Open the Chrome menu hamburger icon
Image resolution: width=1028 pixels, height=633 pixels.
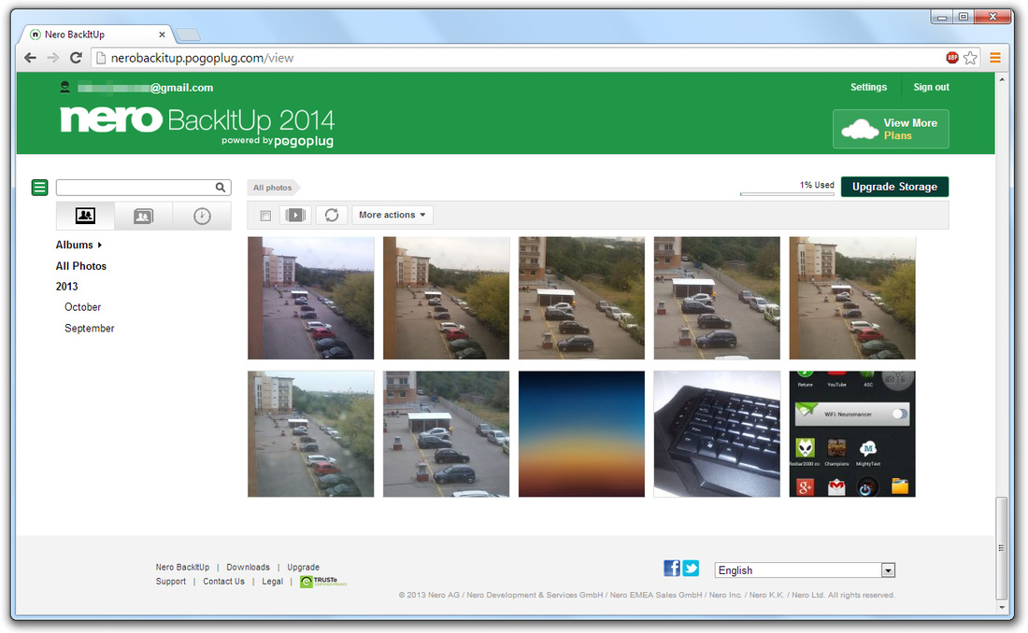click(x=995, y=58)
